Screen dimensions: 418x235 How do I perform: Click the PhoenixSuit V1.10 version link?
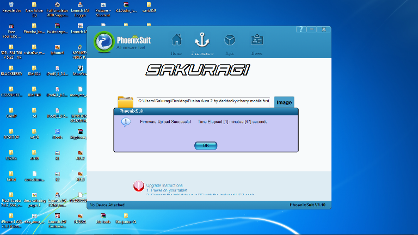[308, 205]
